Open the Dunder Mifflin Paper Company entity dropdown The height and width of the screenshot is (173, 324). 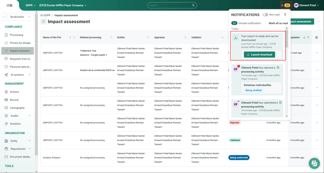tap(63, 5)
